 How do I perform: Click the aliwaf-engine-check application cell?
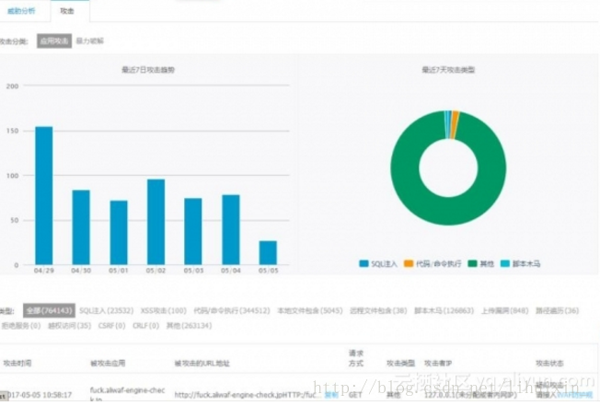[x=127, y=394]
